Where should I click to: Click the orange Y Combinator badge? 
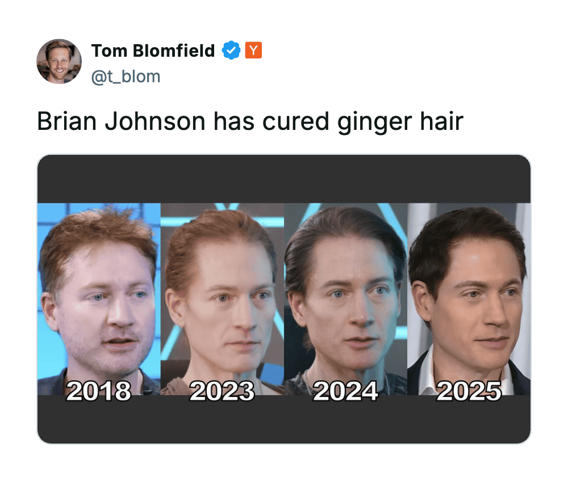pos(253,50)
